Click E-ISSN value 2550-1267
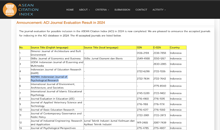This screenshot has width=220, height=130. [159, 58]
